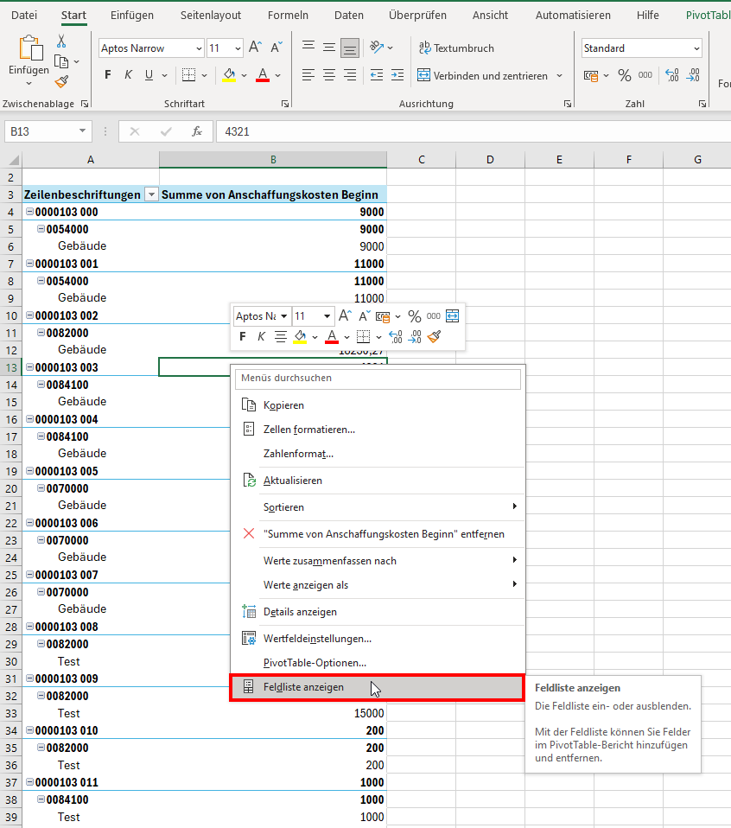
Task: Open the Zeilenbeschriftungen filter dropdown
Action: (151, 194)
